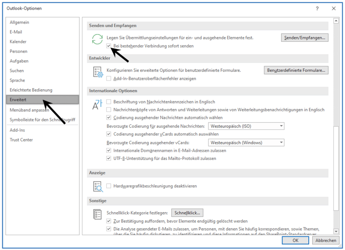
Task: Select the Allgemein category
Action: click(x=42, y=22)
